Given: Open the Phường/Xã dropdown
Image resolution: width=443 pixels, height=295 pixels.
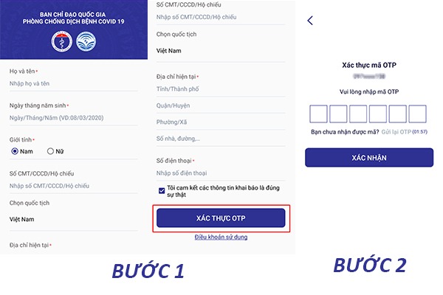Looking at the screenshot, I should [x=221, y=122].
